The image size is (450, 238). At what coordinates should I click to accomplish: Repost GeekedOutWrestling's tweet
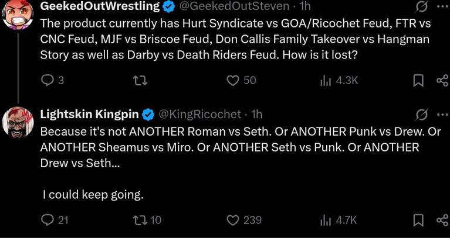coord(140,81)
